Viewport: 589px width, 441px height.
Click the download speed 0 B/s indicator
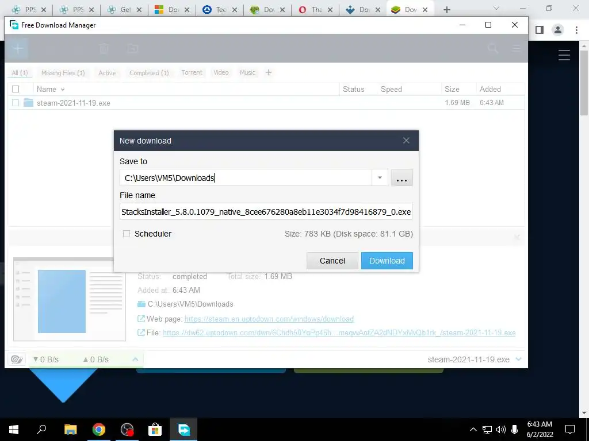point(46,359)
